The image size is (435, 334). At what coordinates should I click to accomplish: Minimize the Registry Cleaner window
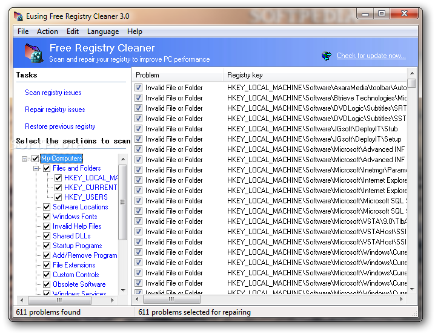[x=365, y=13]
